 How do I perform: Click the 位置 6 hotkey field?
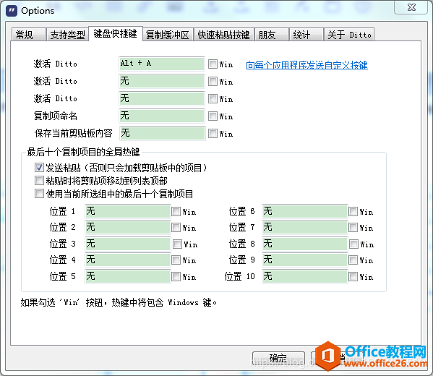pyautogui.click(x=304, y=212)
